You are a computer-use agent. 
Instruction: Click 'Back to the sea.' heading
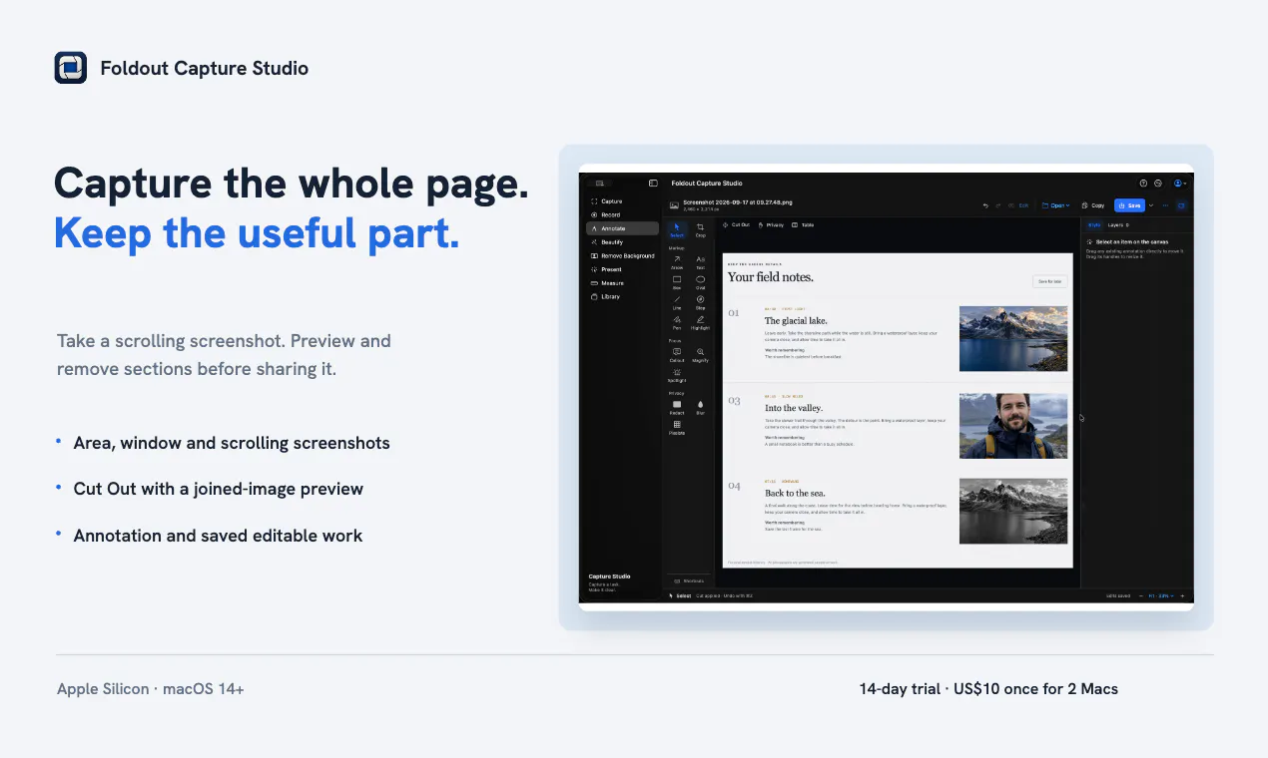[x=795, y=493]
